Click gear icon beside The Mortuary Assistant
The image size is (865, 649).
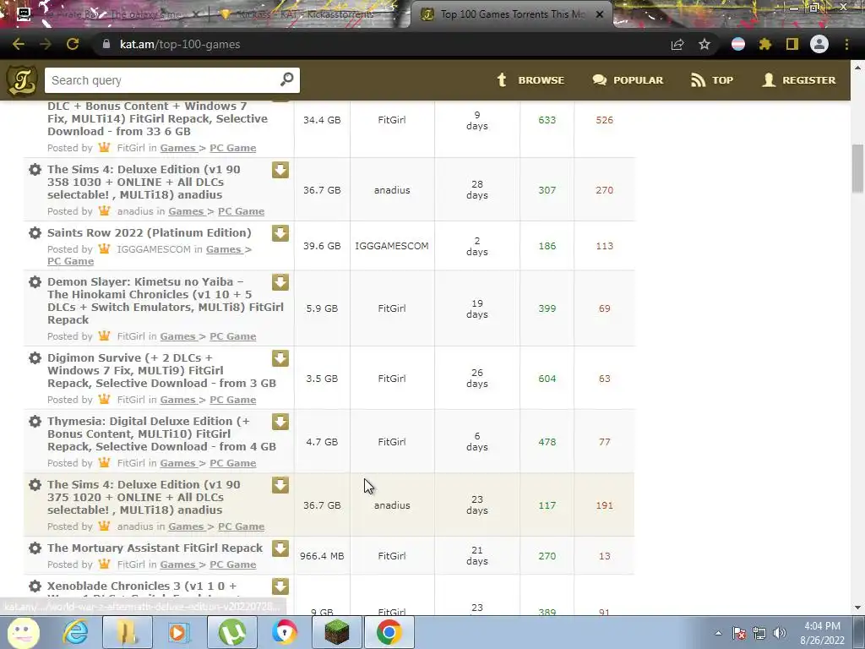coord(35,548)
